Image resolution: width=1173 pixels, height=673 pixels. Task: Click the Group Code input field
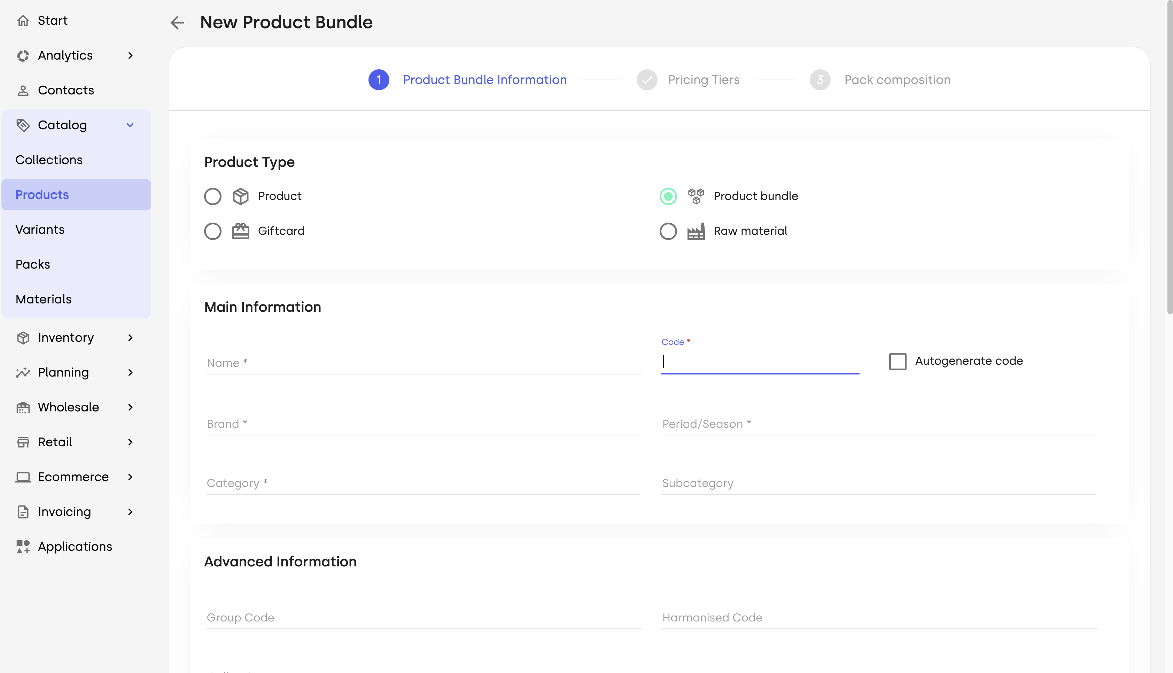click(x=424, y=618)
